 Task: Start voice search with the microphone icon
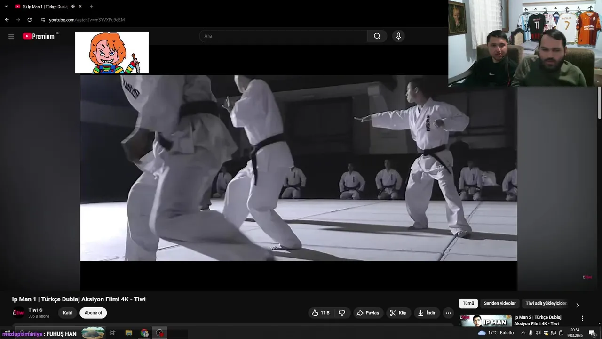coord(398,36)
